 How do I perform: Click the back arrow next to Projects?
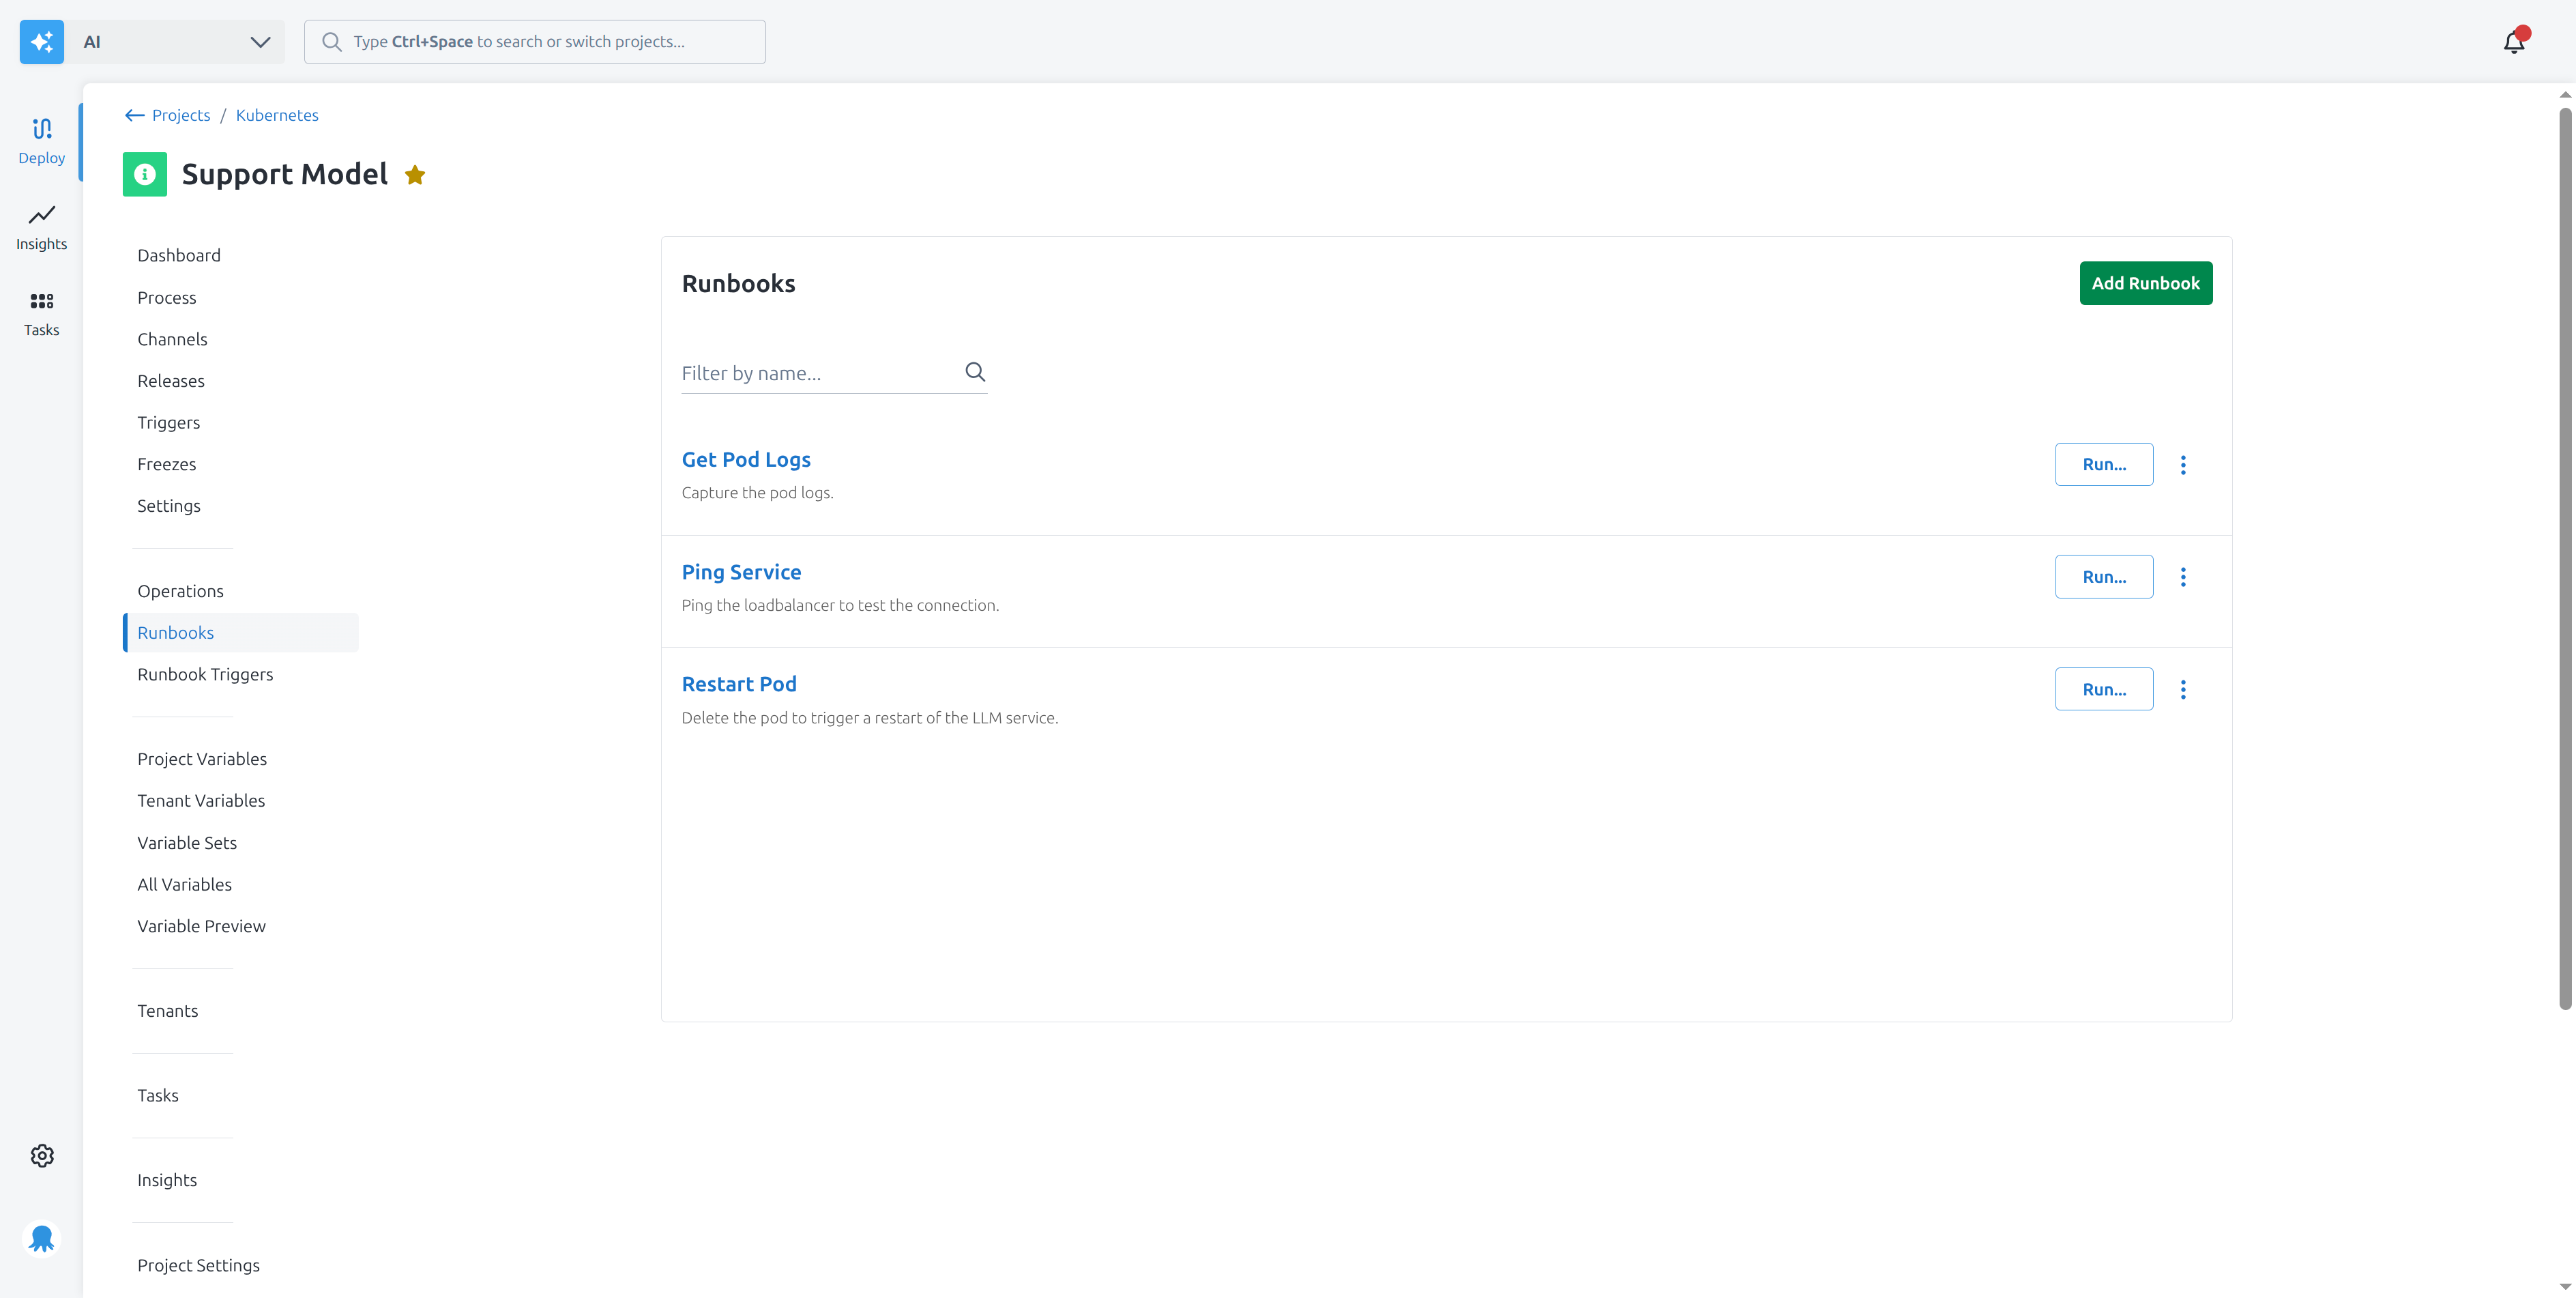click(135, 115)
